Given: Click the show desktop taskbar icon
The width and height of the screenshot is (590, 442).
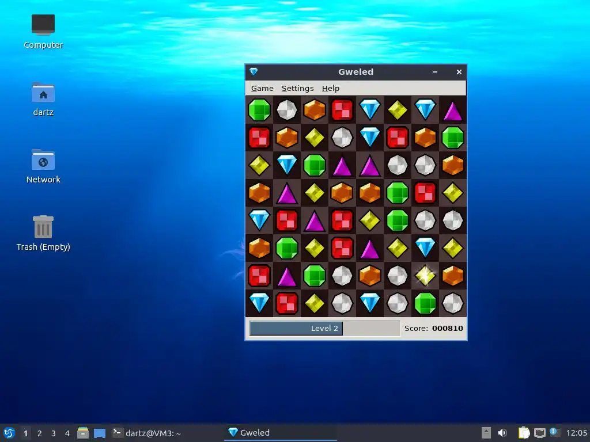Looking at the screenshot, I should [100, 433].
